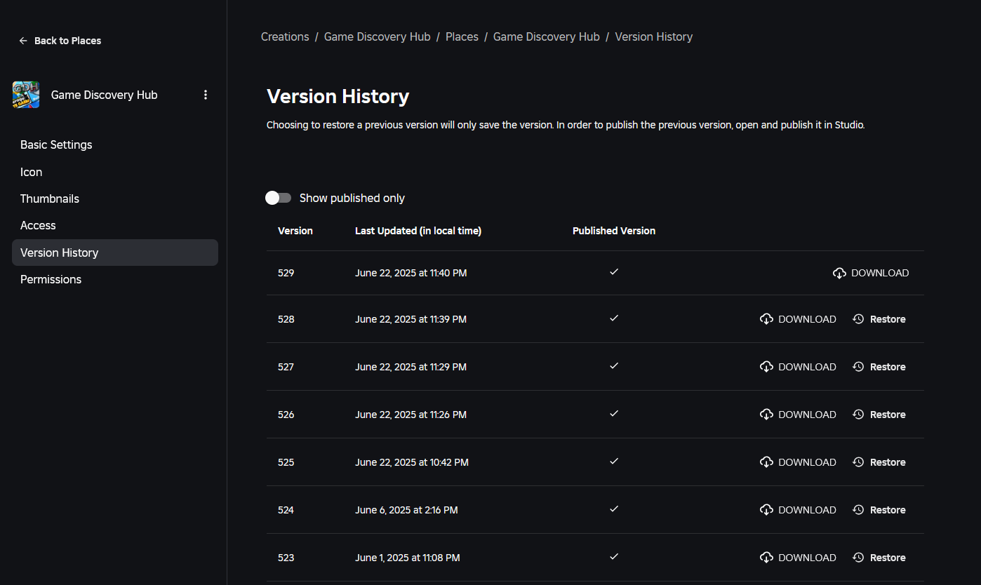The width and height of the screenshot is (981, 585).
Task: Click the back arrow next to Back to Places
Action: (23, 41)
